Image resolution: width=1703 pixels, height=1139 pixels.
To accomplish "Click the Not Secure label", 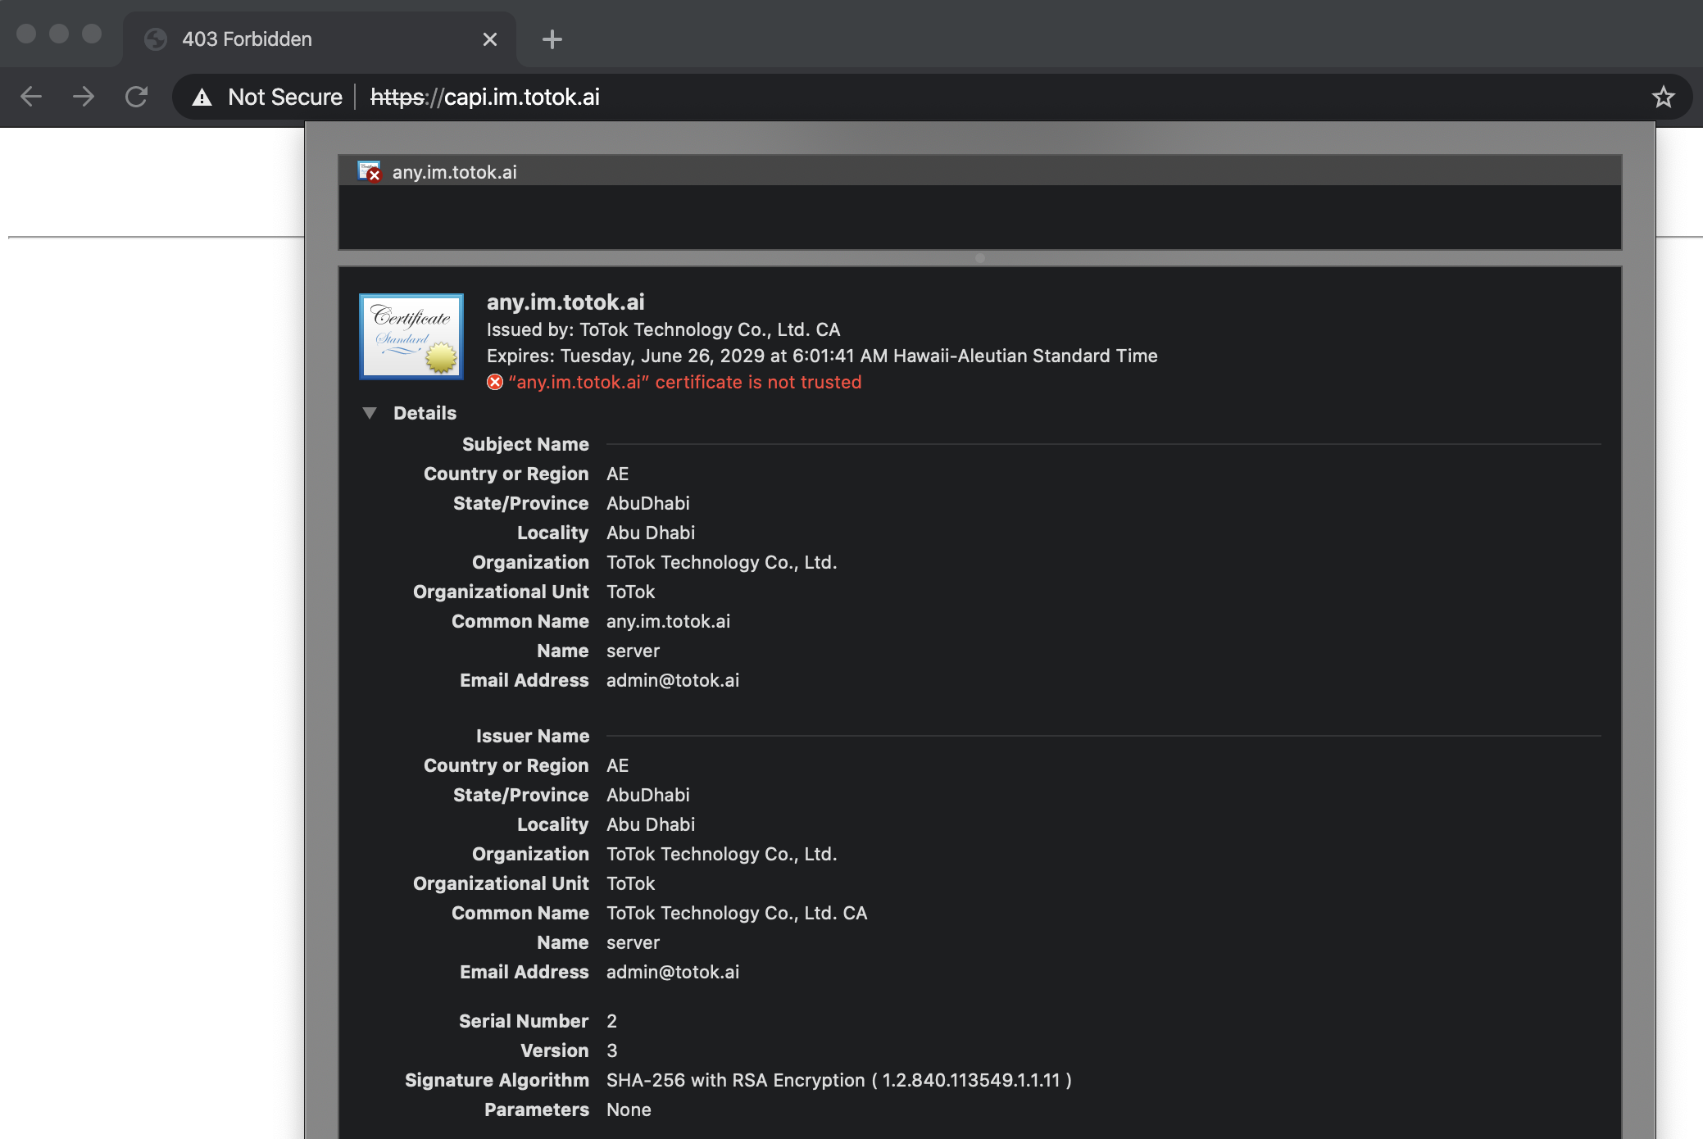I will [285, 97].
